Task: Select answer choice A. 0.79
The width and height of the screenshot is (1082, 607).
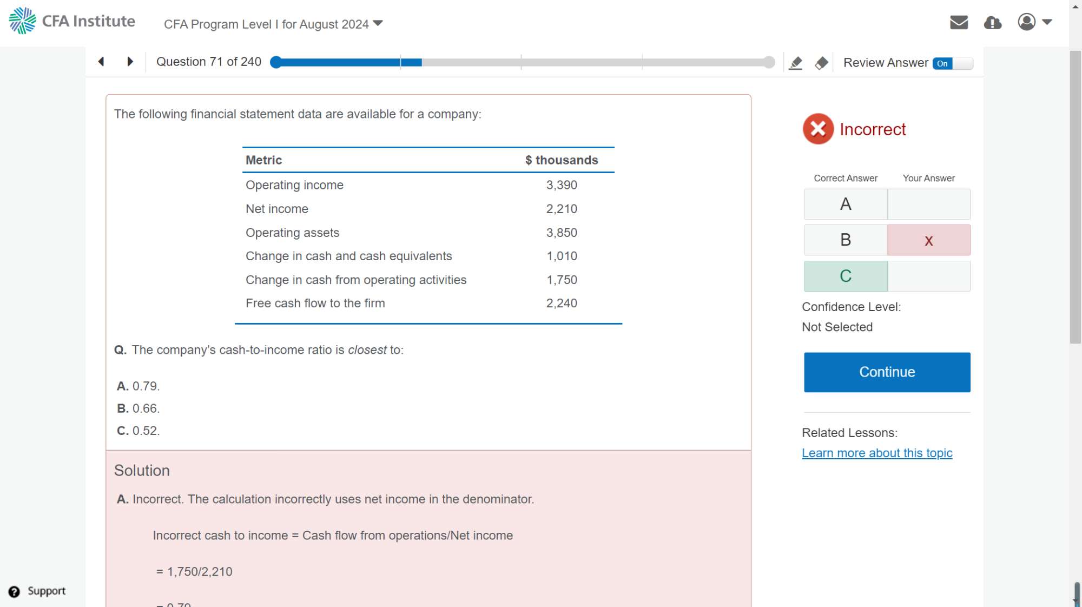Action: point(138,386)
